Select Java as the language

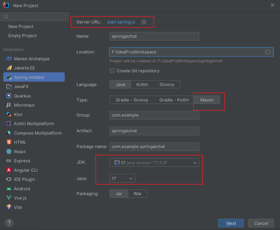120,84
